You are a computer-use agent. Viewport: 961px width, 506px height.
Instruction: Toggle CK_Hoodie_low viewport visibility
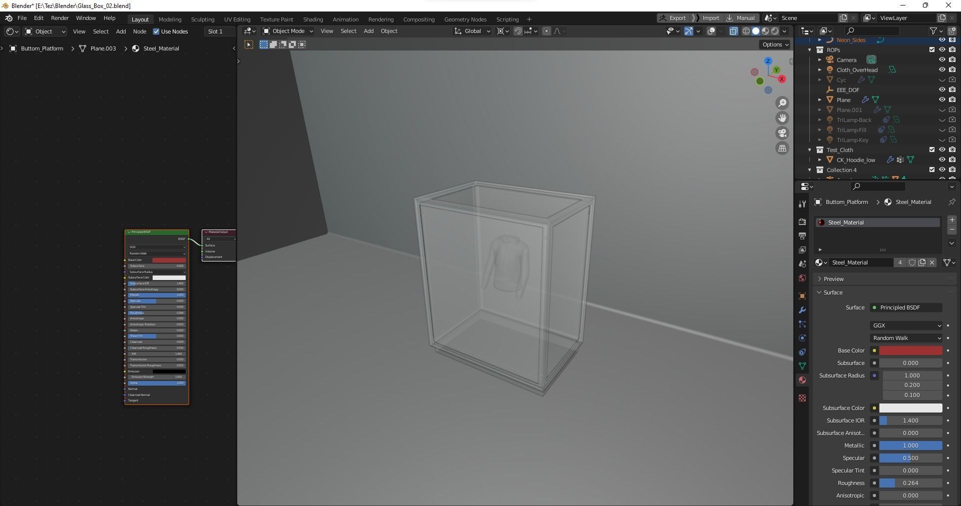[x=941, y=160]
